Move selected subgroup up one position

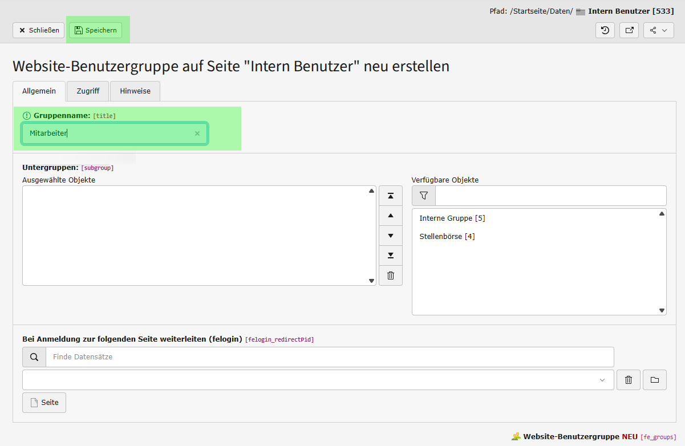391,216
